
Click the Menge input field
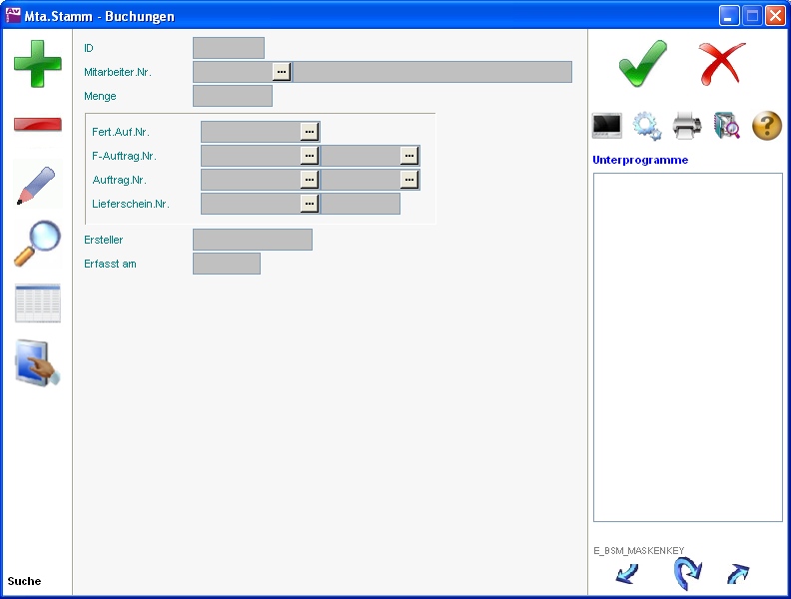click(x=232, y=96)
